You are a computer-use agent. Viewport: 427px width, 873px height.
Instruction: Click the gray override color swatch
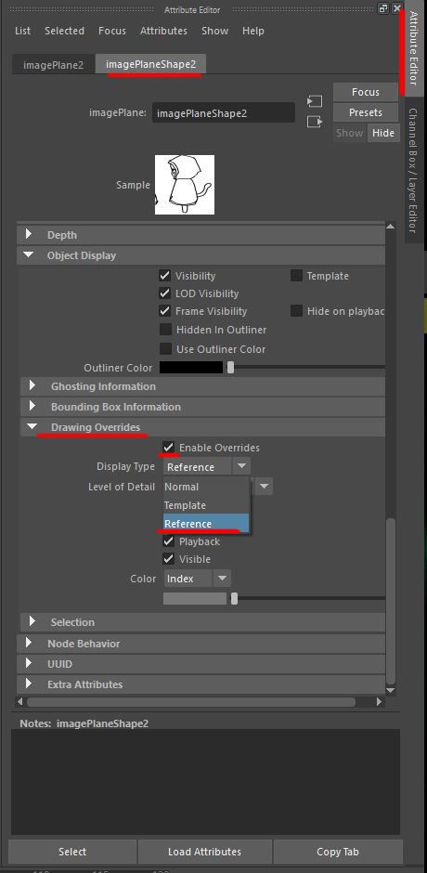point(195,598)
